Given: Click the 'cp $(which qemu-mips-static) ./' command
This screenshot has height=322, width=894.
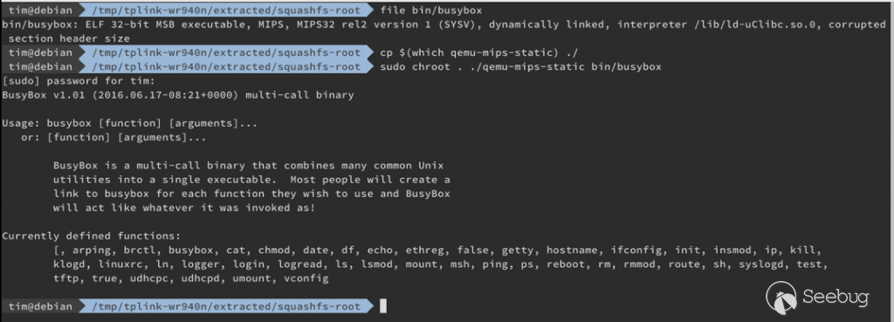Looking at the screenshot, I should 479,52.
